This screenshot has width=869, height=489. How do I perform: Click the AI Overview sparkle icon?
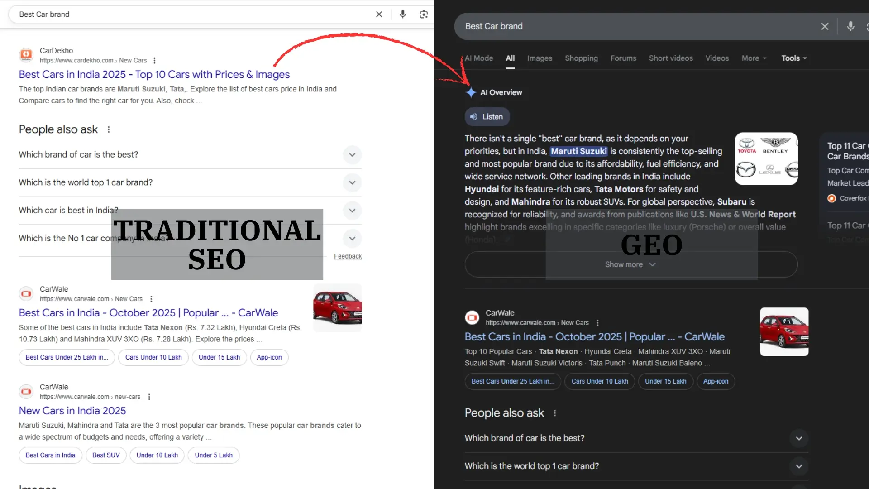(x=471, y=92)
